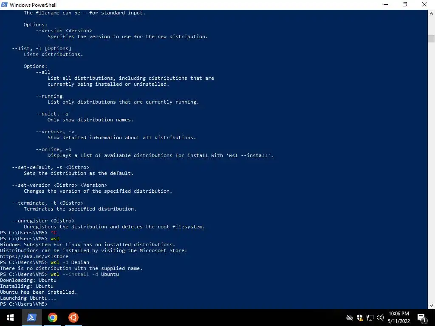The image size is (435, 326).
Task: Click 'There is no distribution with the supplied name.'
Action: coord(71,268)
